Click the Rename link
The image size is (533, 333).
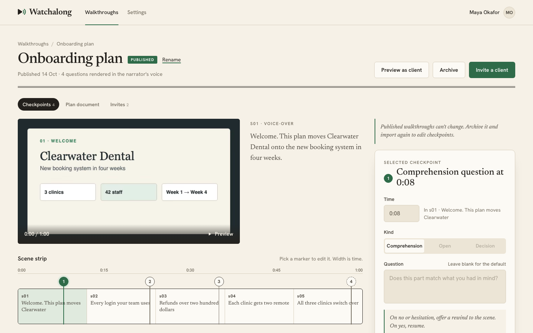point(171,60)
